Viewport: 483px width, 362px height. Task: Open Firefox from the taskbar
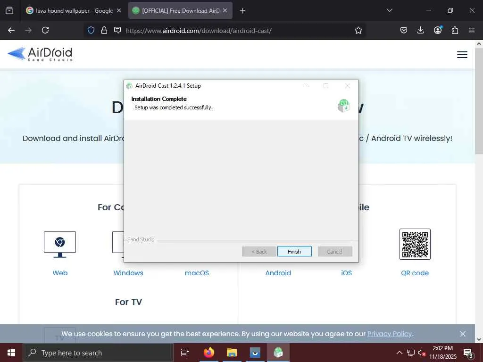[x=209, y=353]
